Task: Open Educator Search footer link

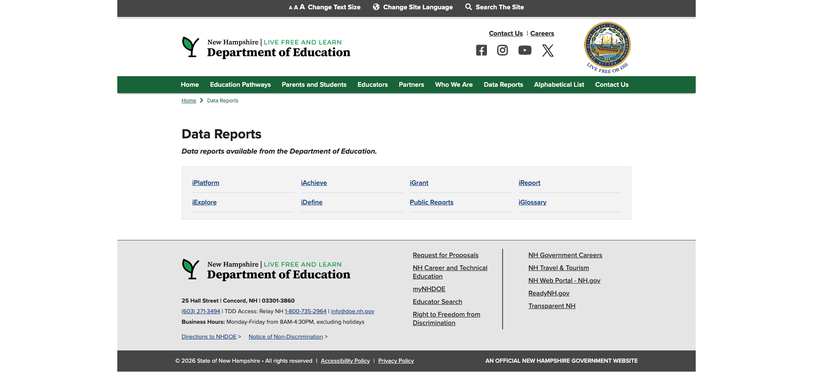Action: point(438,302)
